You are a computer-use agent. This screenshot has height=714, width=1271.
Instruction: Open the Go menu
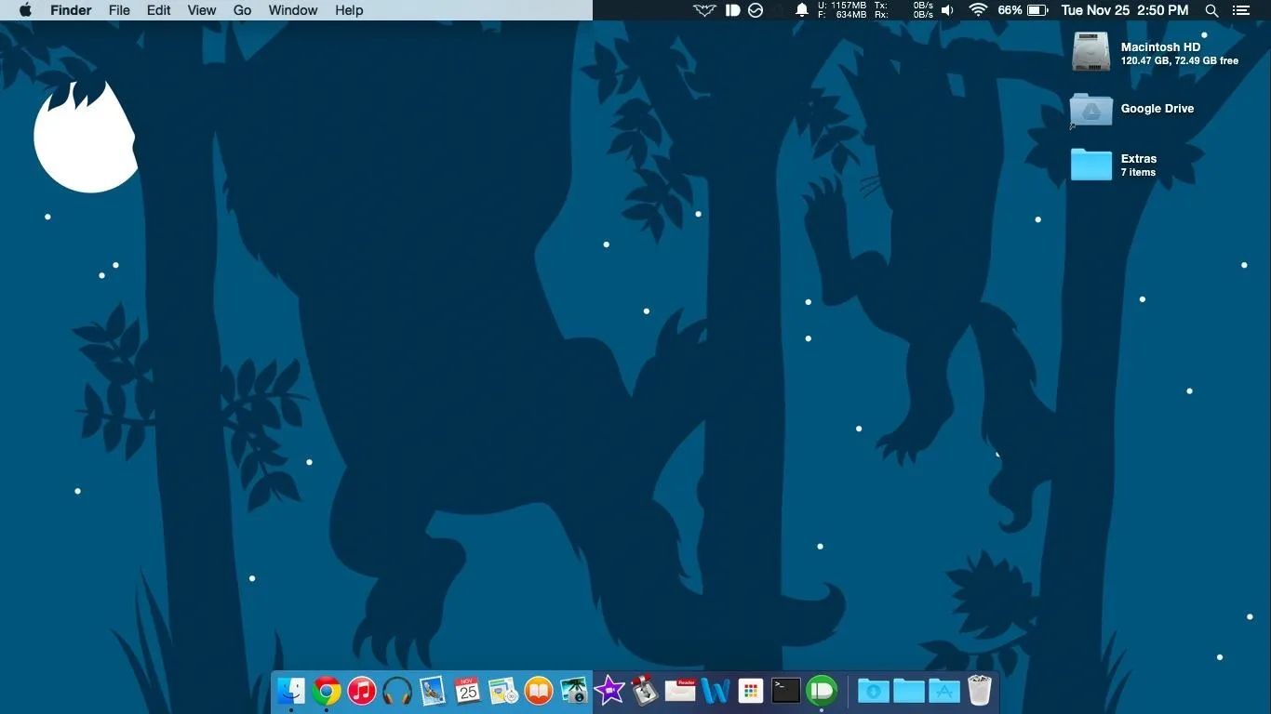click(x=243, y=10)
